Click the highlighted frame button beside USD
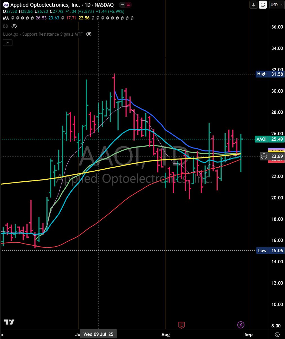This screenshot has width=285, height=339. coord(263,5)
